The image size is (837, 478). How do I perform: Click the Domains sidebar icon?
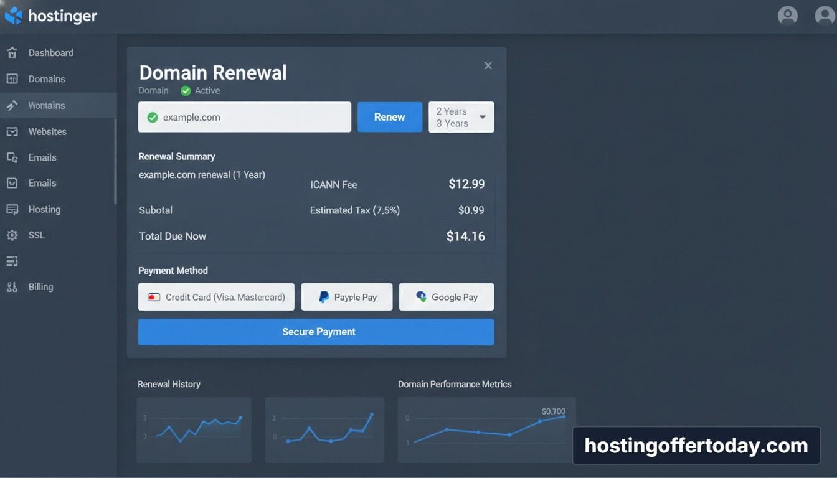click(x=12, y=79)
